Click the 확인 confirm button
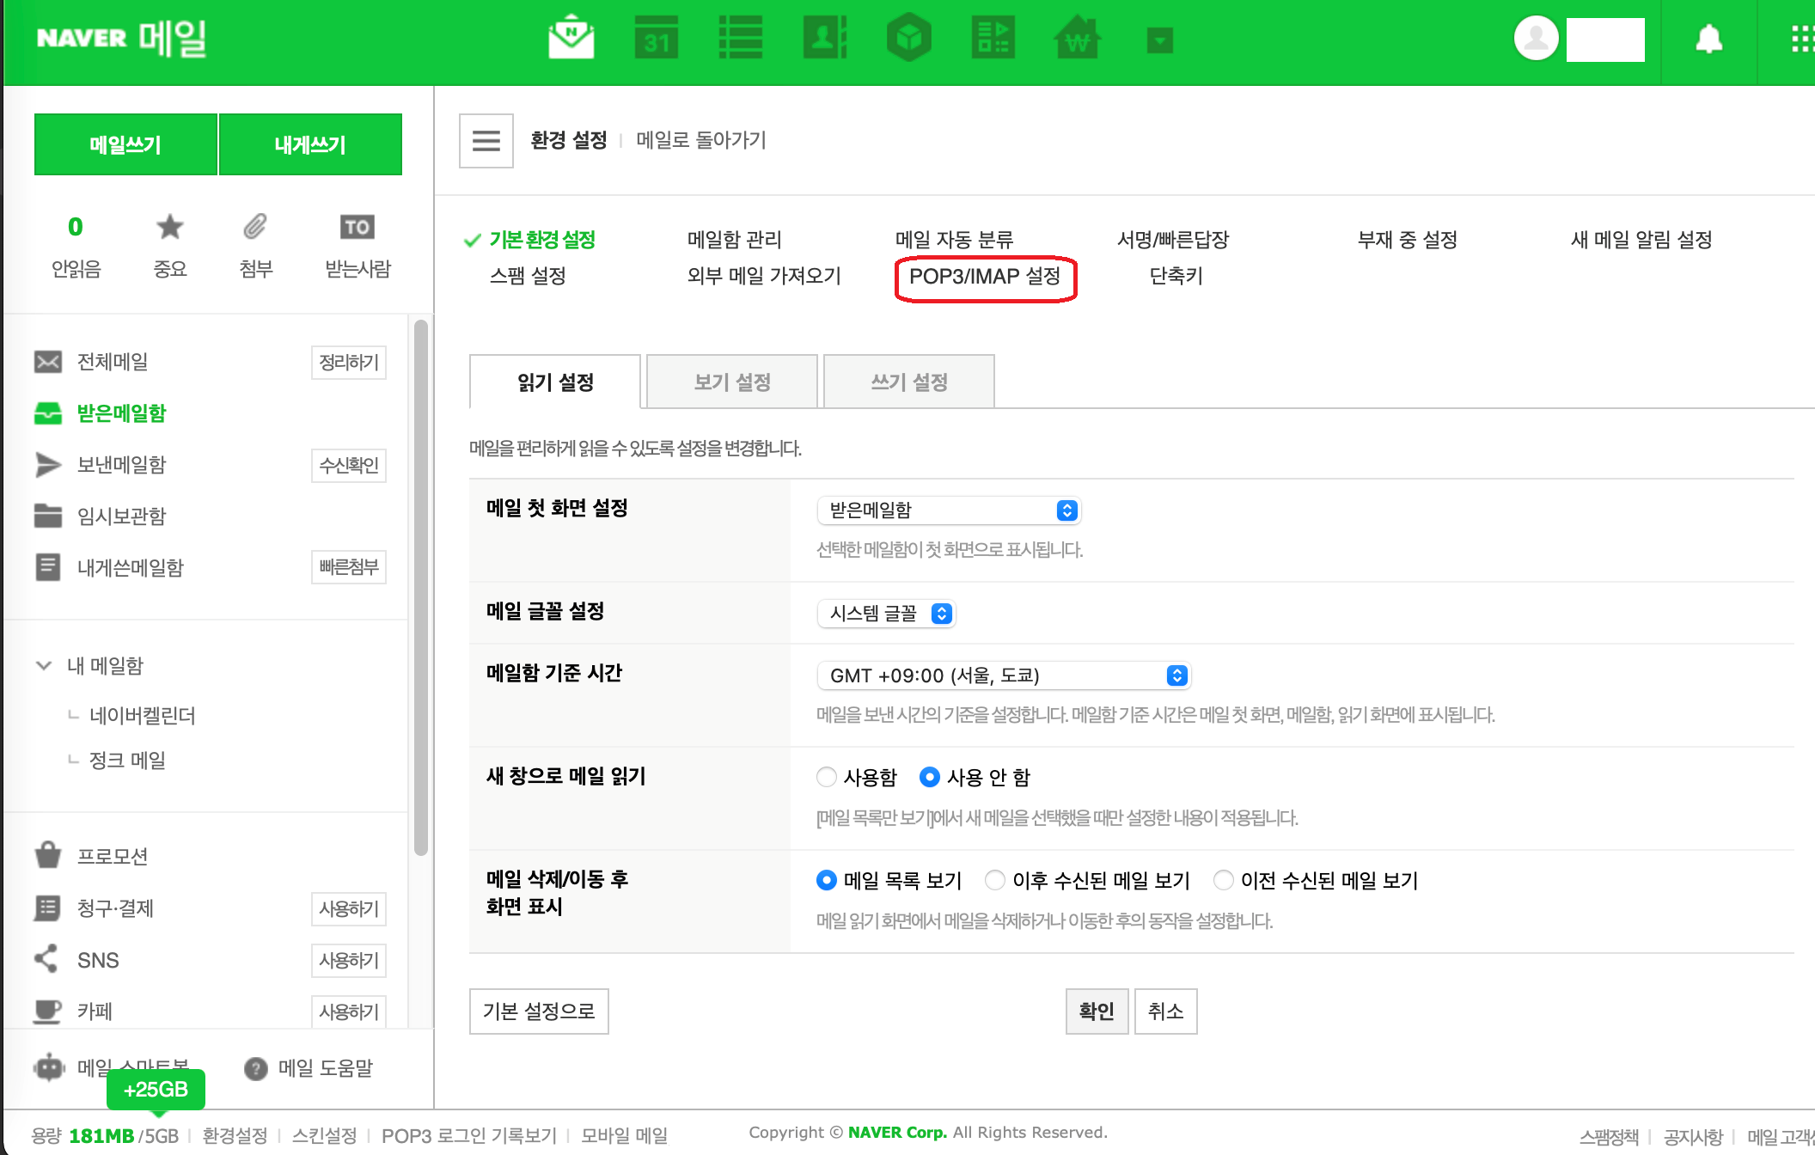The height and width of the screenshot is (1155, 1815). (x=1097, y=1011)
